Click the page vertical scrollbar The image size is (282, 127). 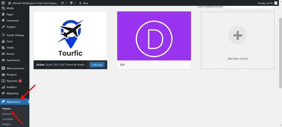click(281, 53)
